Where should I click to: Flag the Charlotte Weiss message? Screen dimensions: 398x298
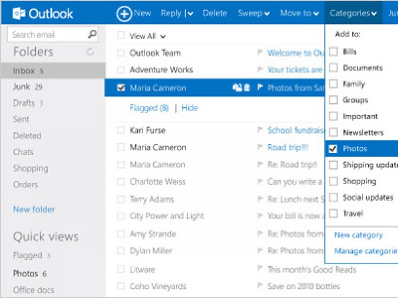(x=259, y=182)
